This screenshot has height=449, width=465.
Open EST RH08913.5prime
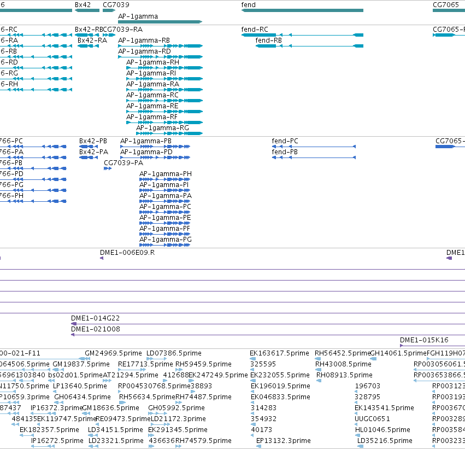[x=344, y=375]
